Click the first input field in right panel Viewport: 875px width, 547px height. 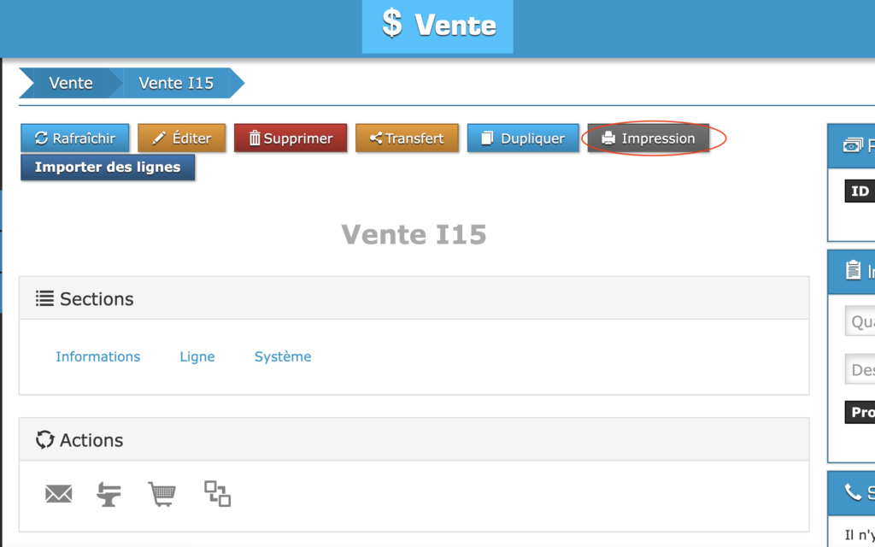pos(860,322)
